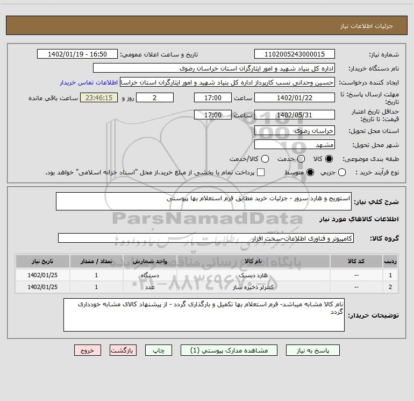Click the نام کالا column header
414x401 pixels.
pos(253,261)
